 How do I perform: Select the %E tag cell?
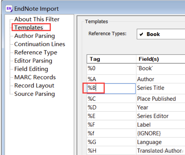(111, 116)
